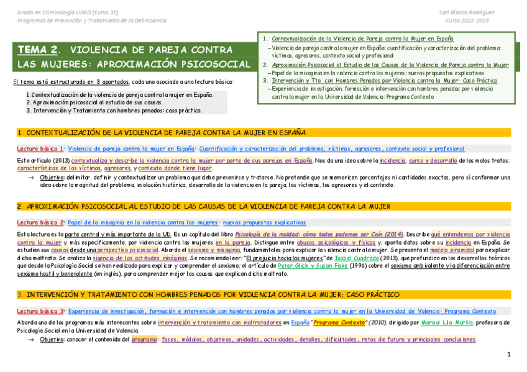The height and width of the screenshot is (372, 527).
Task: Select orange heading '1. CONTEXTUALIZACIÓN DE LA VIOLENCIA'
Action: pos(264,133)
